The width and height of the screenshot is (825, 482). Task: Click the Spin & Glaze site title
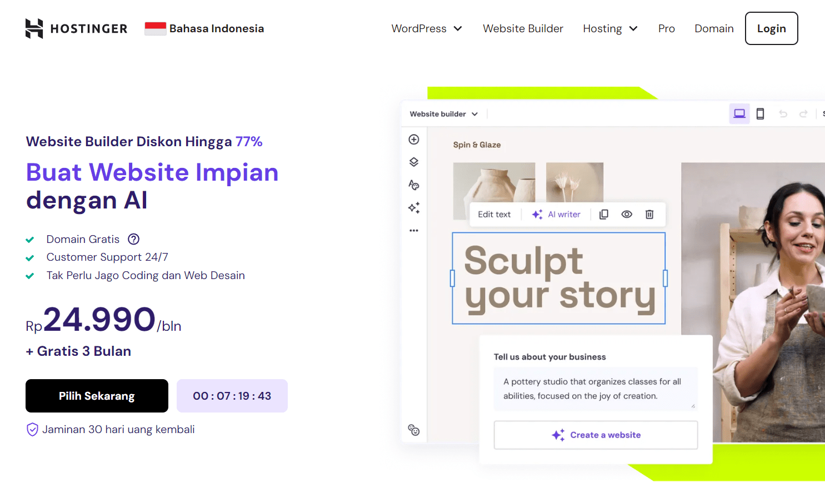477,145
